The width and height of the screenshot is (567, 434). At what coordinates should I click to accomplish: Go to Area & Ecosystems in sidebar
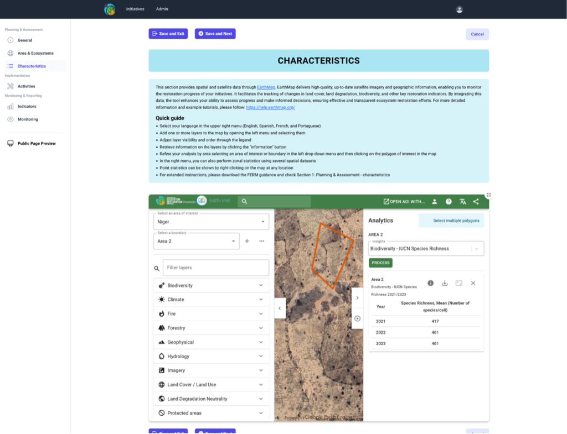35,53
